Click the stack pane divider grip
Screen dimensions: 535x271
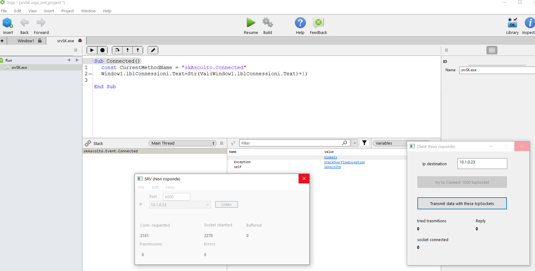pyautogui.click(x=222, y=143)
